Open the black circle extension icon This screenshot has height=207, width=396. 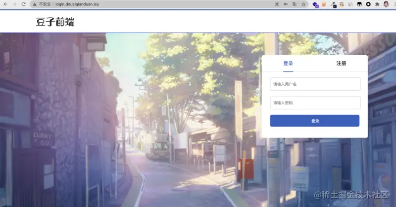point(368,4)
